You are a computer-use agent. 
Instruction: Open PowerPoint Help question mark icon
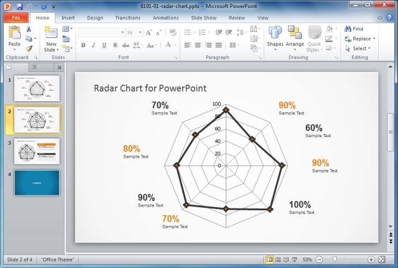pyautogui.click(x=389, y=17)
